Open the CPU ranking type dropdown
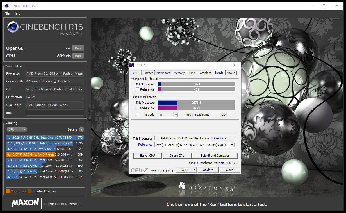The image size is (346, 213). pos(17,129)
